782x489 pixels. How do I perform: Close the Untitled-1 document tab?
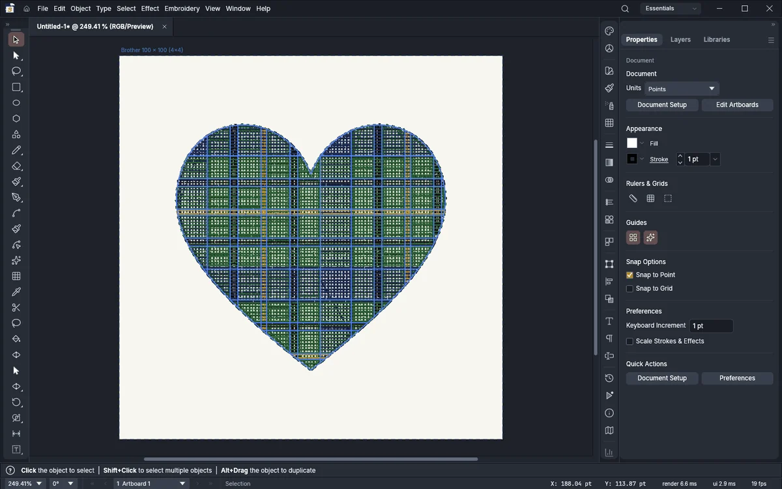(165, 27)
